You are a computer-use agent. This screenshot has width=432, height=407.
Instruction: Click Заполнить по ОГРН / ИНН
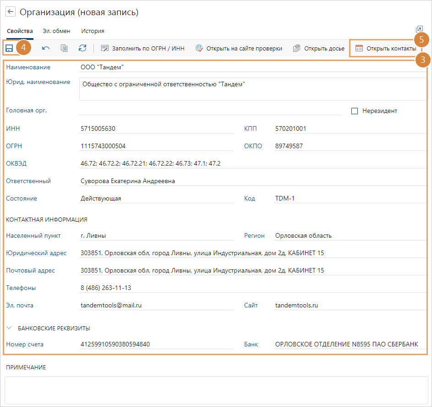142,48
